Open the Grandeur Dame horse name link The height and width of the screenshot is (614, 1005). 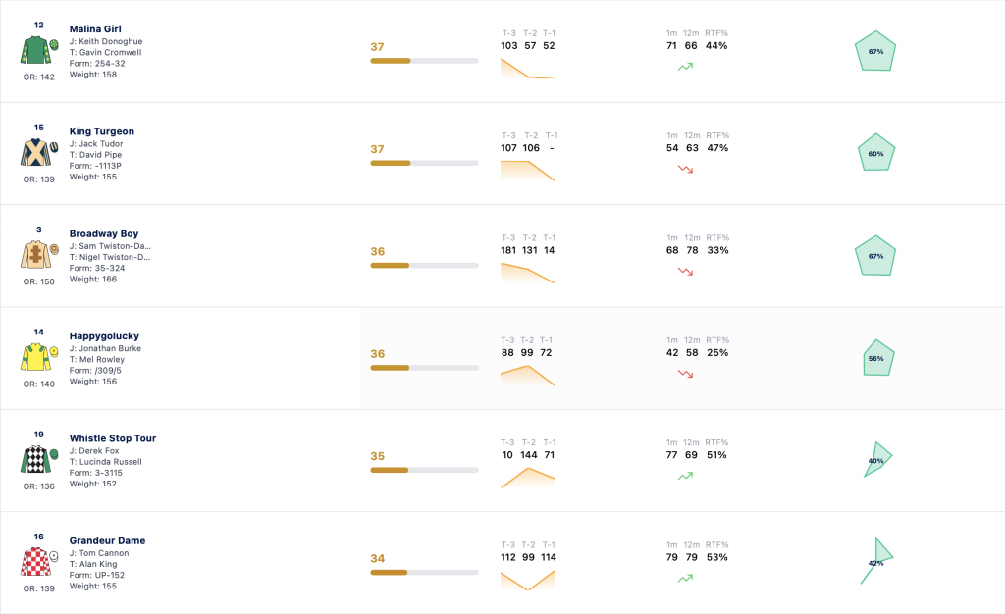(107, 541)
